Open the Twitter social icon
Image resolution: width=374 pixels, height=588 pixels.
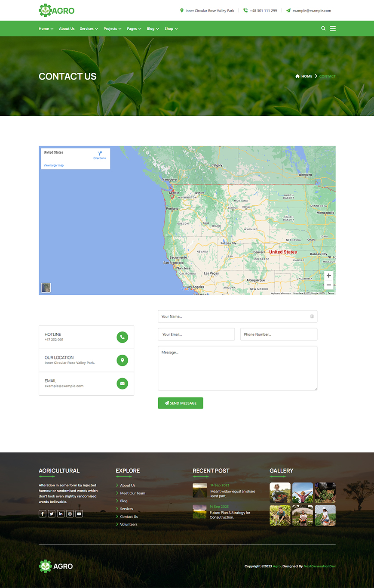click(x=52, y=514)
